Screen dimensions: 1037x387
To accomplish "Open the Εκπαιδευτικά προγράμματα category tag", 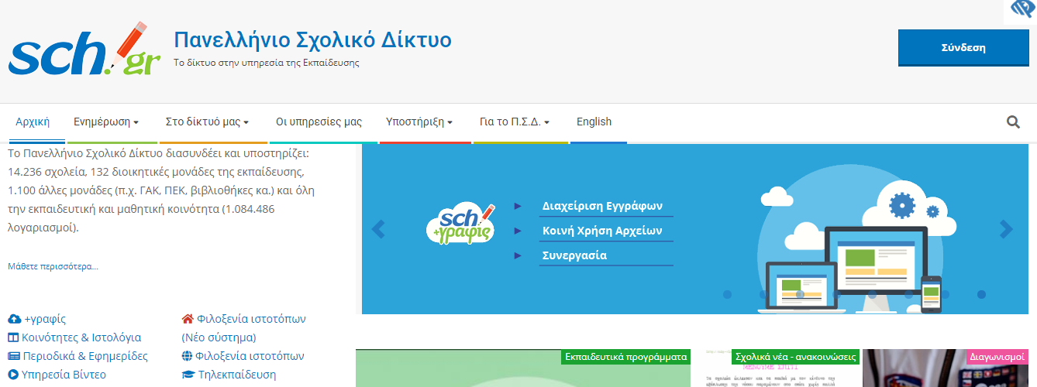I will pos(626,357).
